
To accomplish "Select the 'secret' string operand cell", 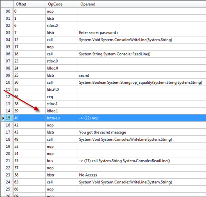I will [142, 75].
